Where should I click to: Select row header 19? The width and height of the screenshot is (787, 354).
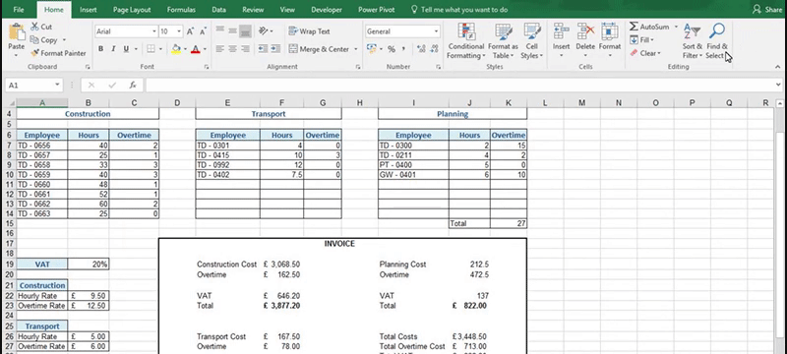9,264
